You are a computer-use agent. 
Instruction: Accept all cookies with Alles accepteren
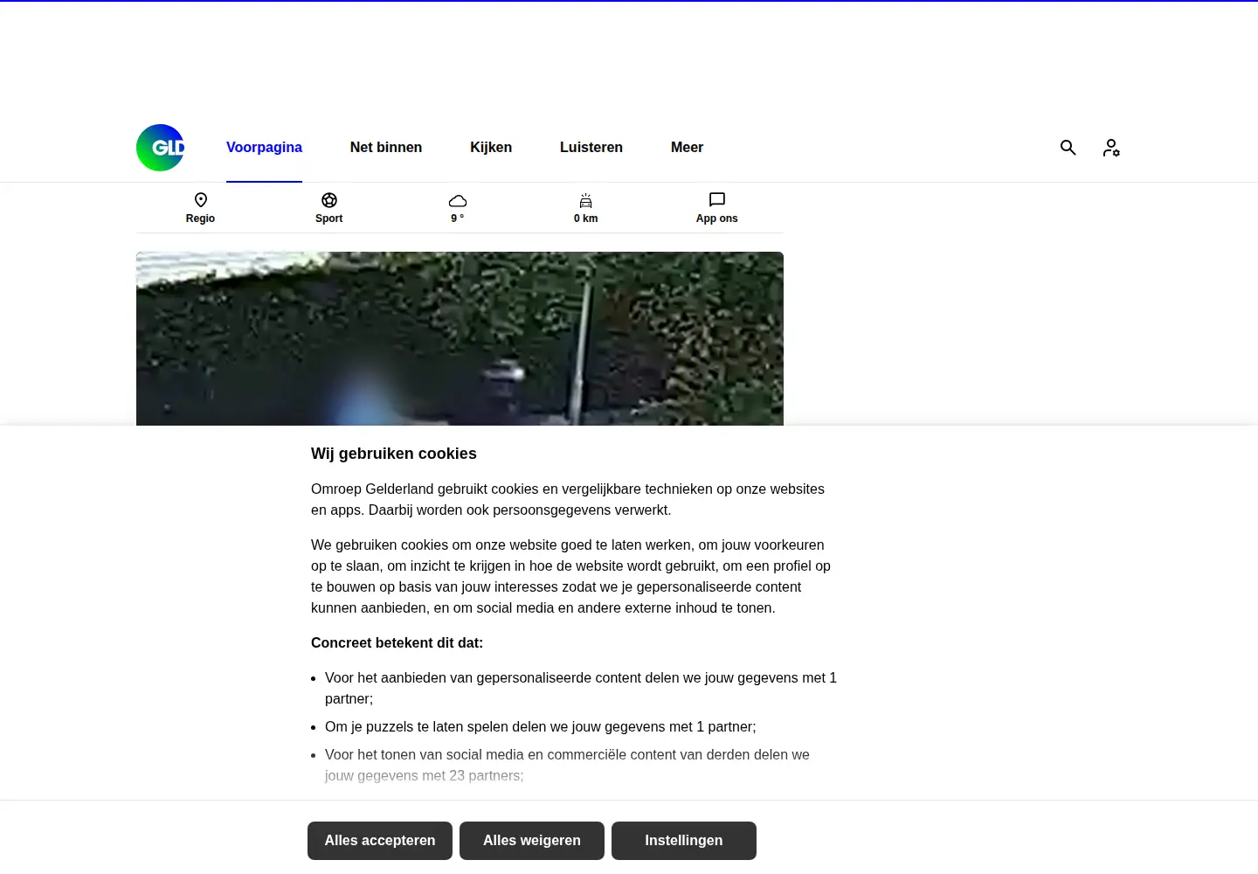click(x=380, y=841)
